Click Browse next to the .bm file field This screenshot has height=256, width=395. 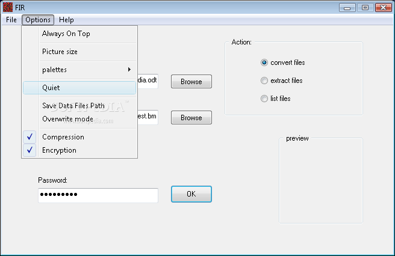tap(191, 118)
